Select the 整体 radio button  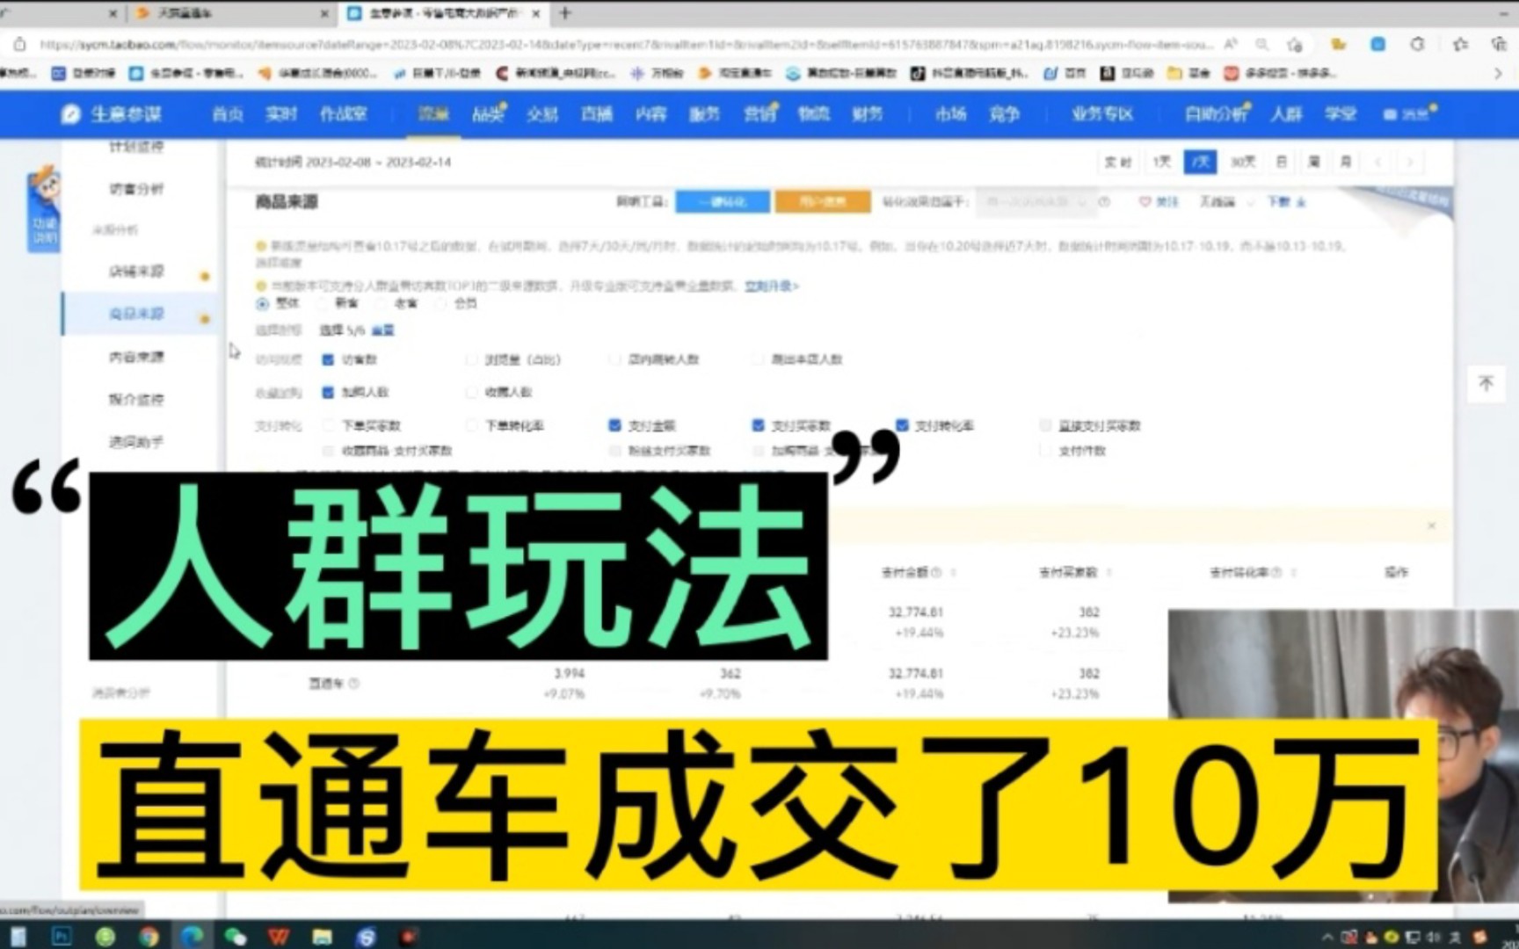coord(262,303)
